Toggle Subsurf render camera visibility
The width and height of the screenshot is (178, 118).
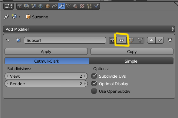(112, 40)
